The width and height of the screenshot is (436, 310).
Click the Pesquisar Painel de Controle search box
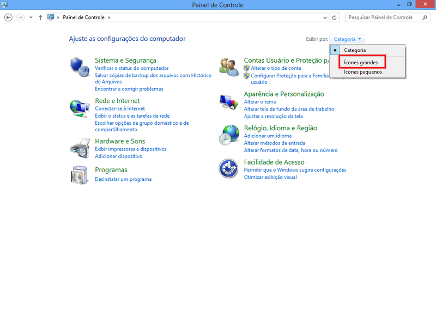pos(383,17)
